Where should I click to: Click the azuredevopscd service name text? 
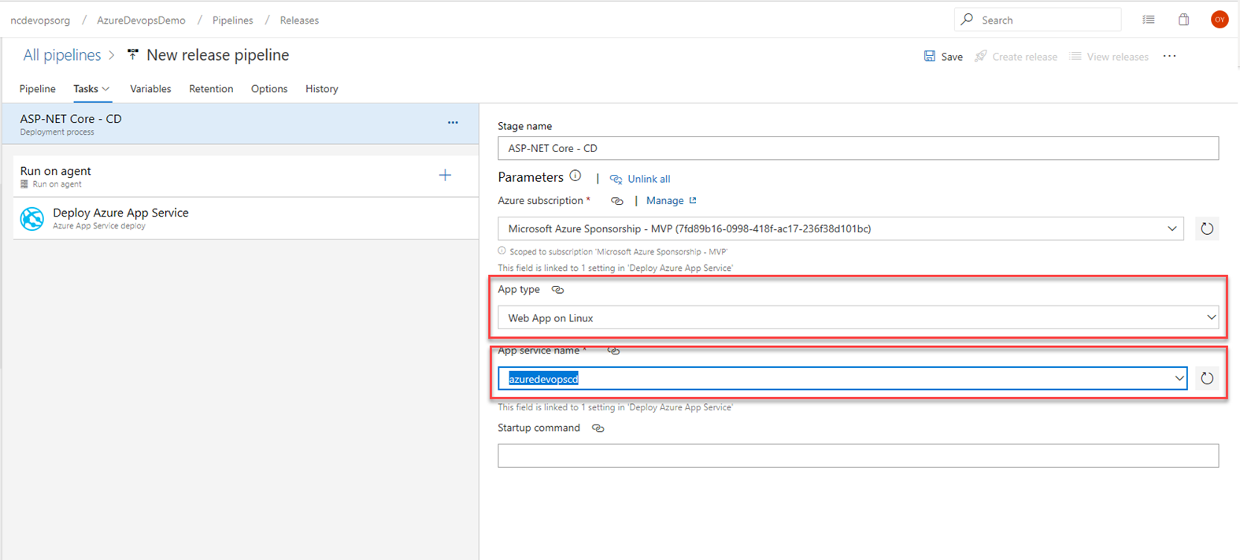coord(543,379)
